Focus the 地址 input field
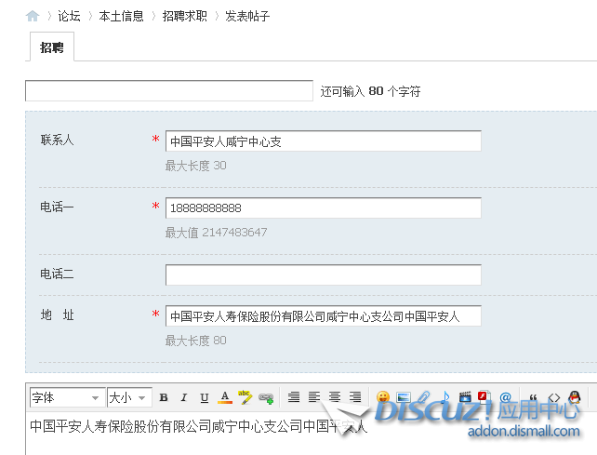Image resolution: width=597 pixels, height=455 pixels. (x=324, y=316)
